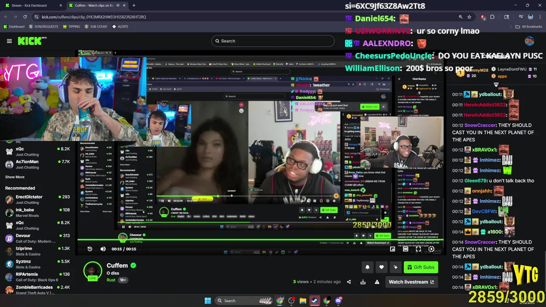The height and width of the screenshot is (307, 546).
Task: Open the Dashboard bookmark
Action: coord(14,26)
